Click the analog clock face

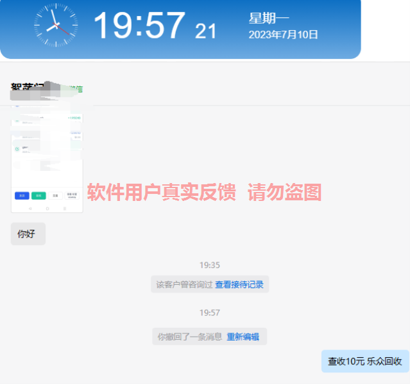click(56, 25)
